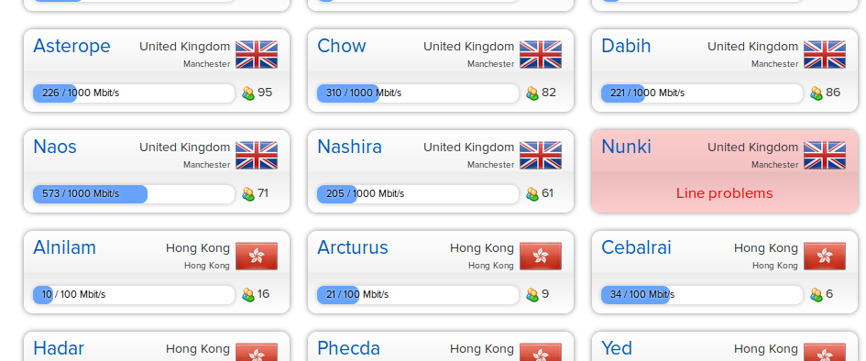Viewport: 866px width, 361px height.
Task: Open the Asterope server link
Action: (71, 47)
